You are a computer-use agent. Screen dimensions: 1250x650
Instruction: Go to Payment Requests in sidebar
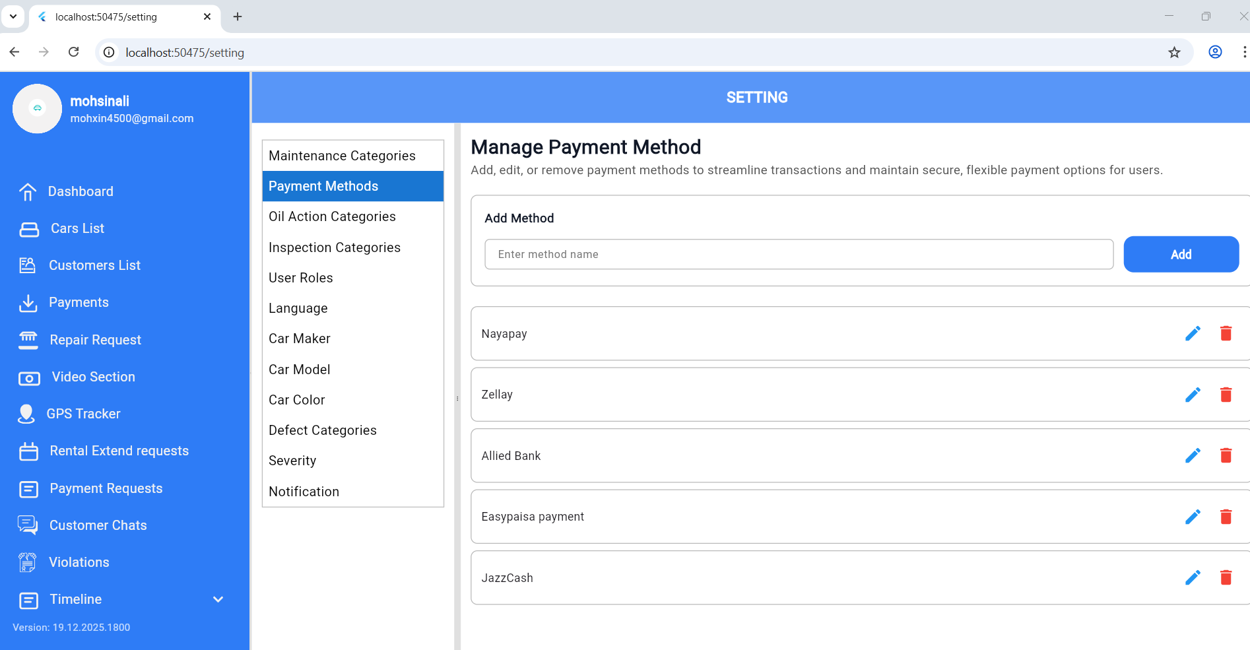tap(106, 488)
